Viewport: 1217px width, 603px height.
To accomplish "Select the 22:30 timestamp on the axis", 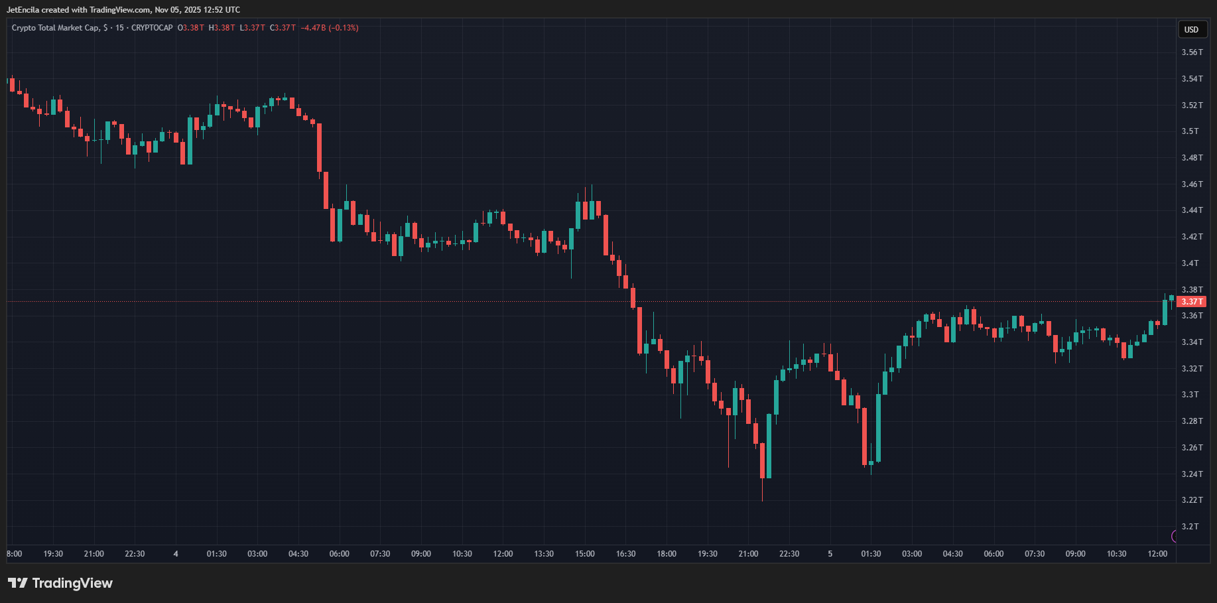I will [135, 554].
